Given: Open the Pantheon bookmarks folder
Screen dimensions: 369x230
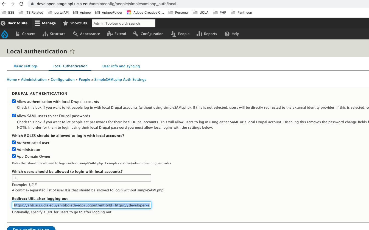Looking at the screenshot, I should 241,12.
